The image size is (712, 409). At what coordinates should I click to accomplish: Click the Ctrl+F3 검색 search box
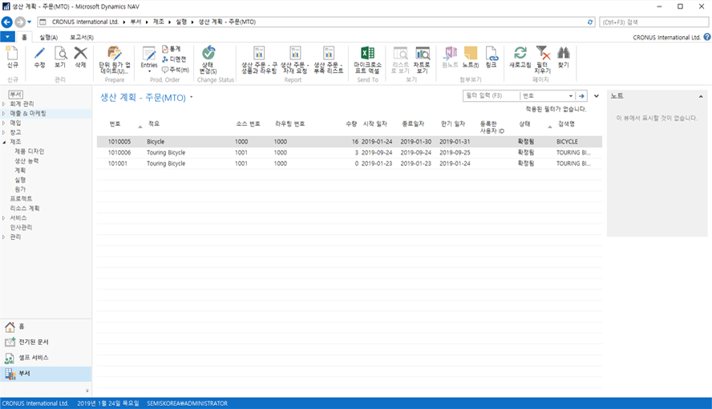[654, 22]
